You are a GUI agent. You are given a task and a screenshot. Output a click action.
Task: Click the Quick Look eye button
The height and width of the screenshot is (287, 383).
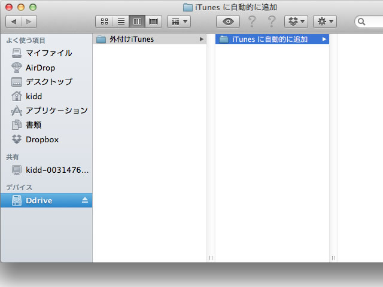228,22
